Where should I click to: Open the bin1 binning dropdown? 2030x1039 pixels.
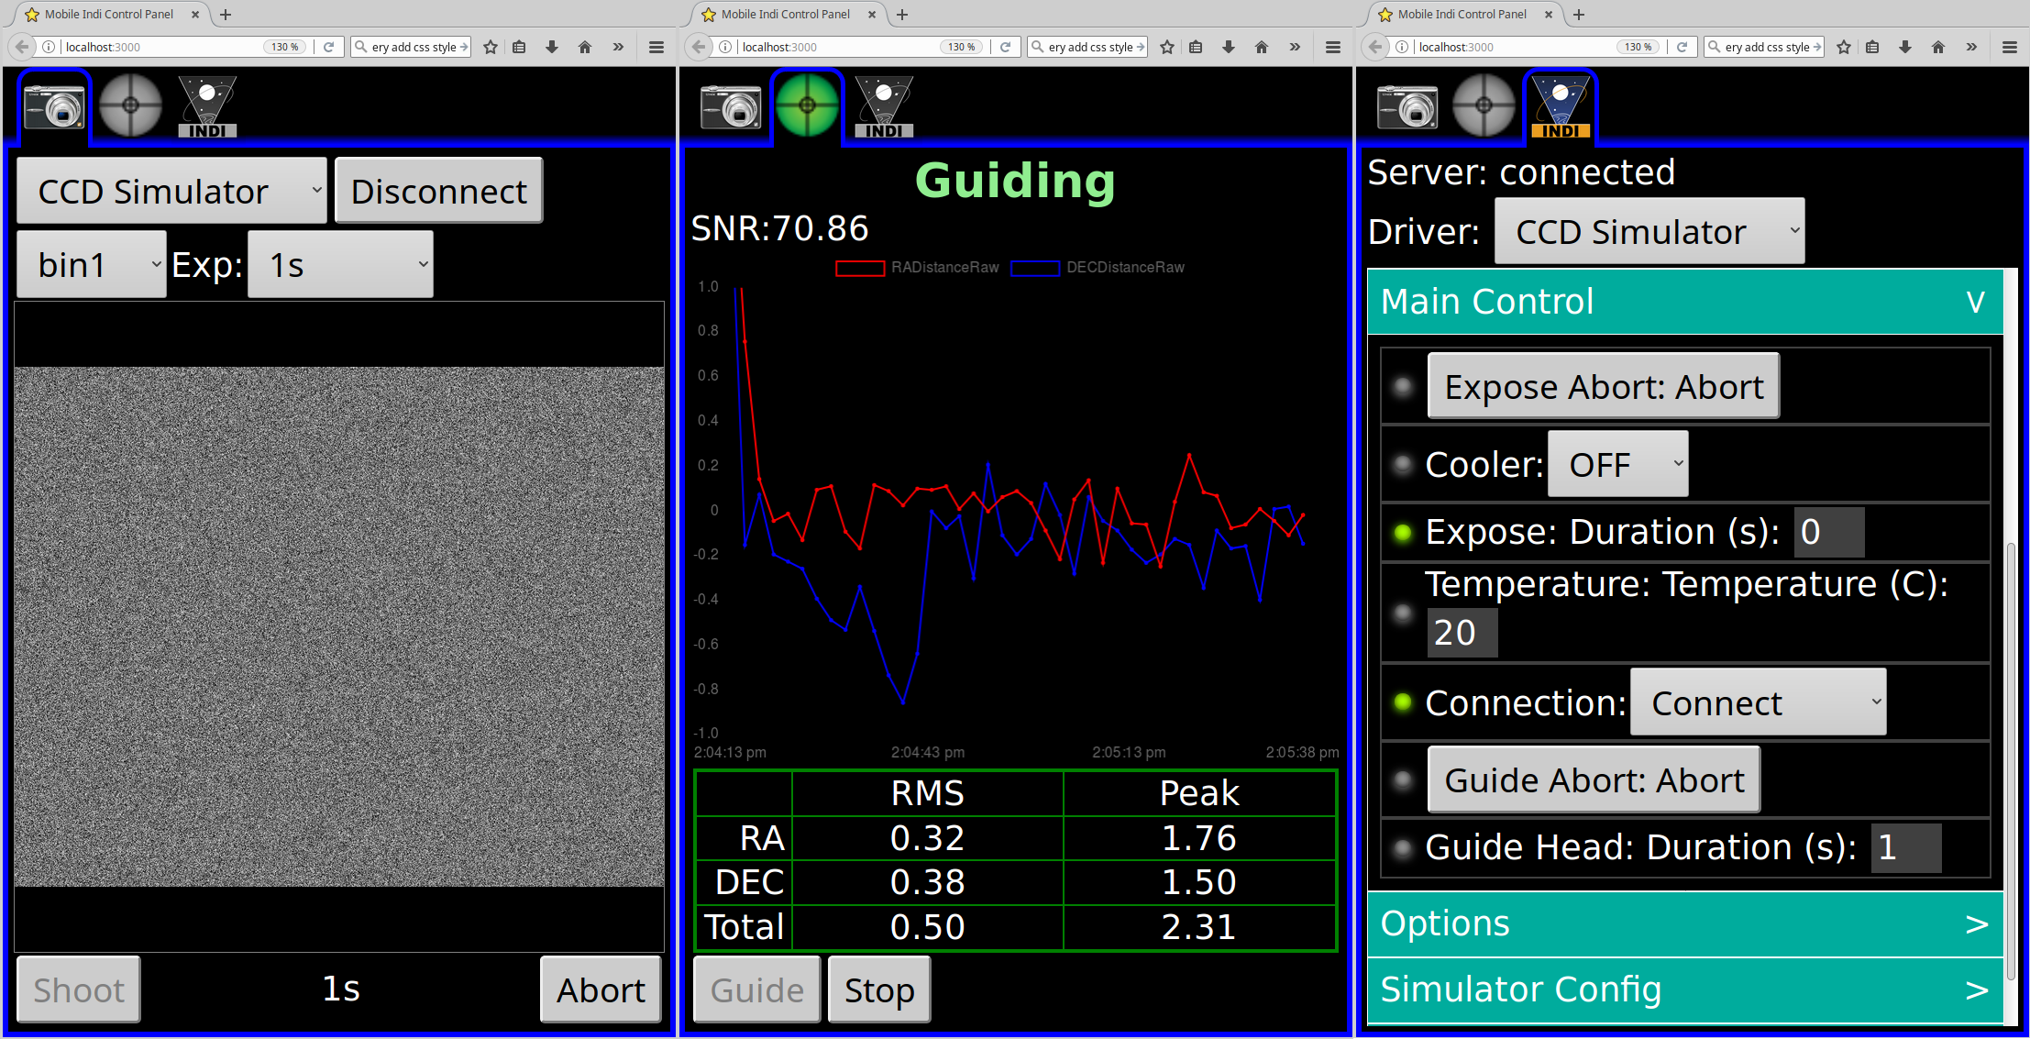[92, 265]
